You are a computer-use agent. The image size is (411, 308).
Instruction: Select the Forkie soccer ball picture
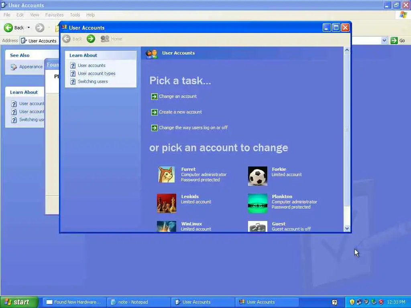click(x=258, y=176)
